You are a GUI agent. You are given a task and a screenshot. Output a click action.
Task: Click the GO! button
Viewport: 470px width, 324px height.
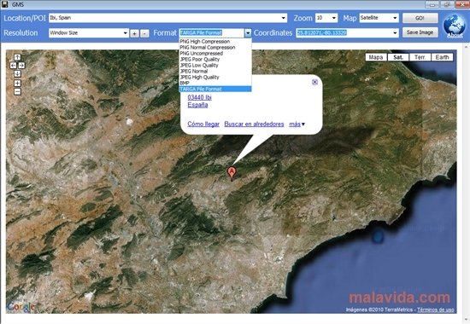coord(420,18)
